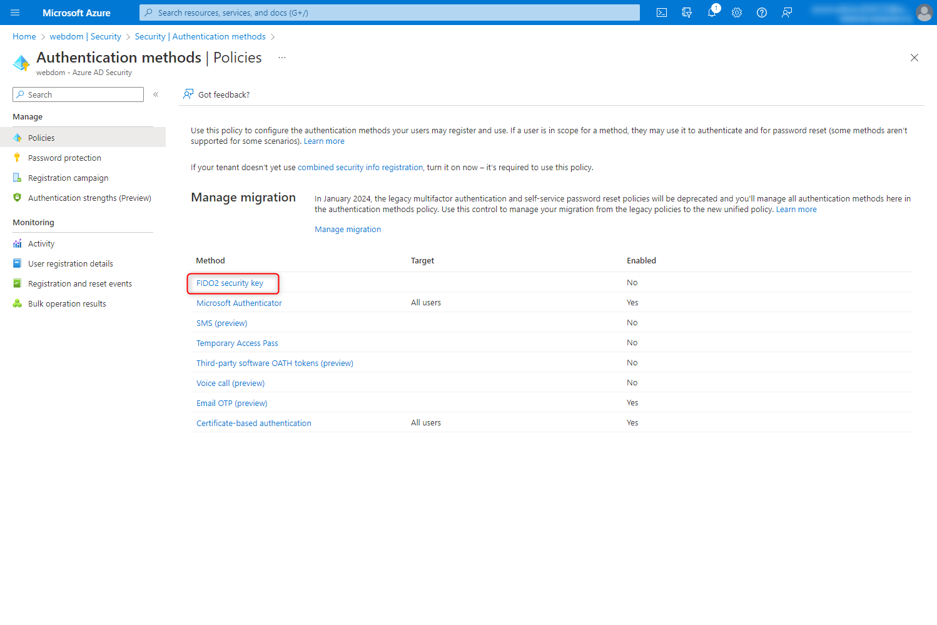Image resolution: width=937 pixels, height=625 pixels.
Task: Open the ellipsis menu next to Policies title
Action: [x=281, y=57]
